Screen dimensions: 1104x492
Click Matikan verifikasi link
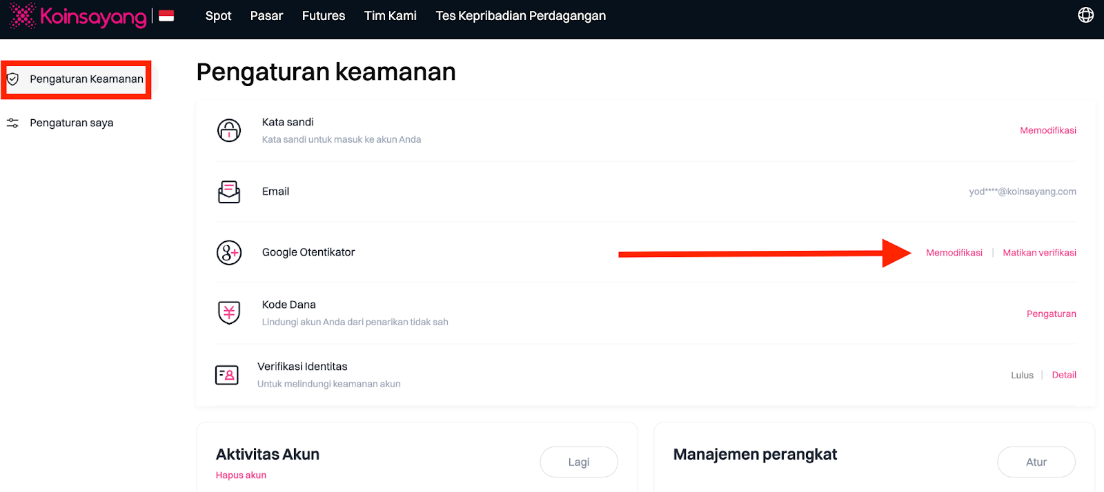tap(1039, 253)
